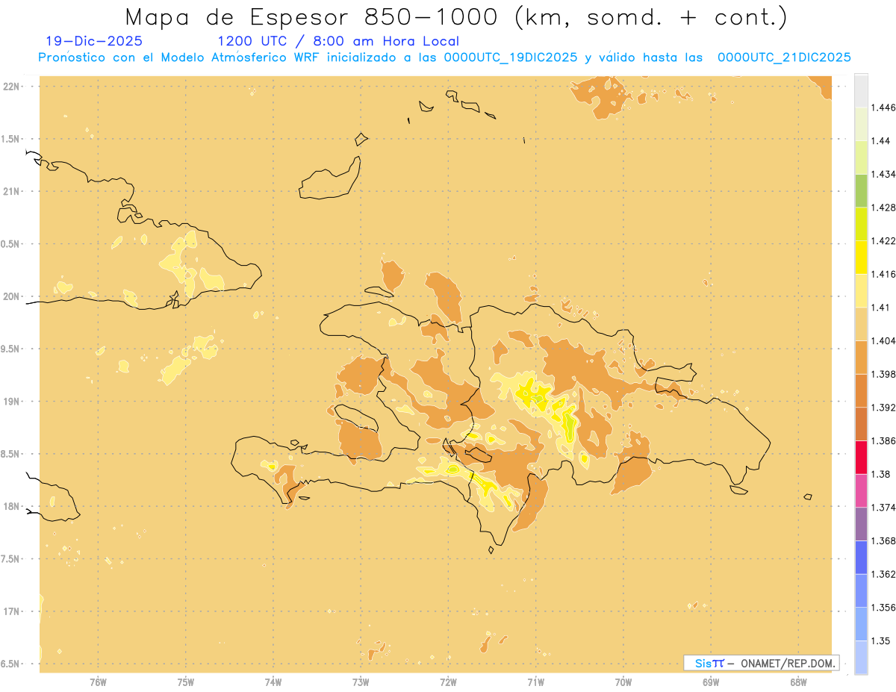Click the clipped latitude label '1.5N'

point(10,139)
